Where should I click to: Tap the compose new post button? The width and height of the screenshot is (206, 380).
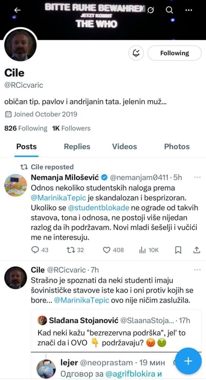coord(189,361)
